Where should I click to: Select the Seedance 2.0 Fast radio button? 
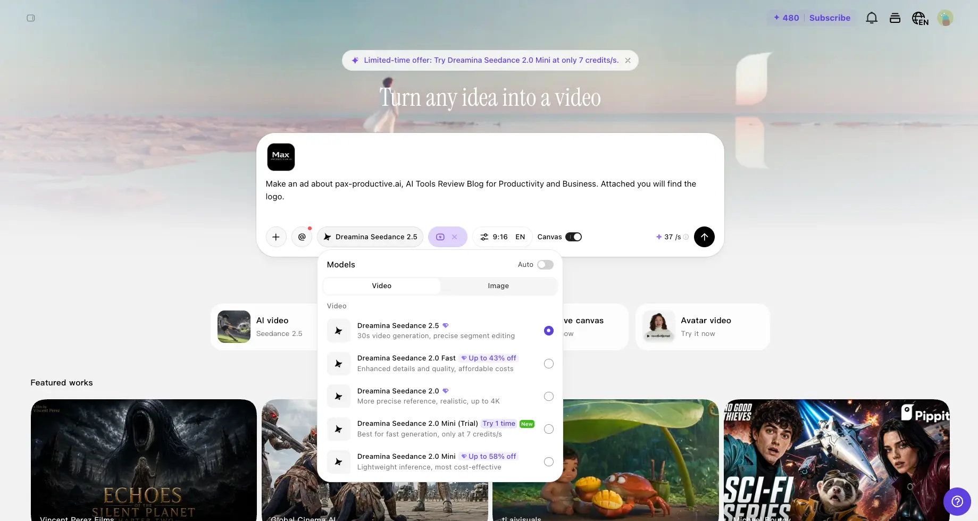pyautogui.click(x=549, y=364)
